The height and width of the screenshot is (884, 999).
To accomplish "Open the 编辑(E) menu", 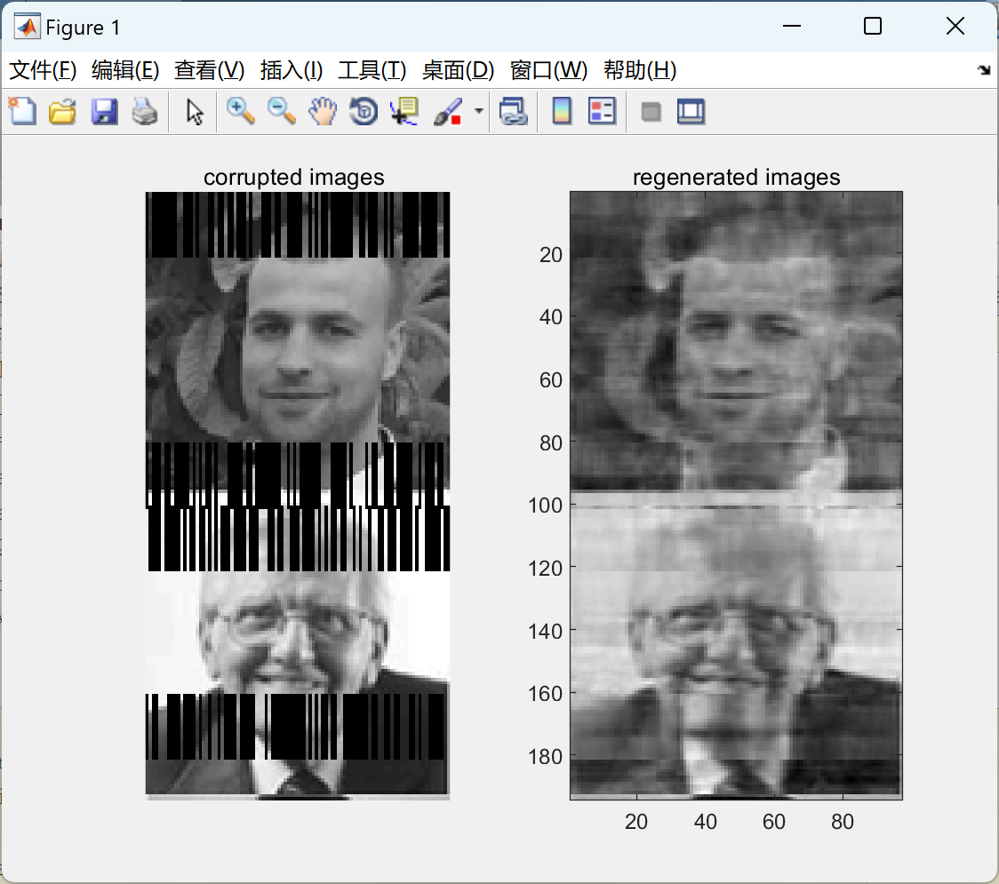I will [125, 70].
